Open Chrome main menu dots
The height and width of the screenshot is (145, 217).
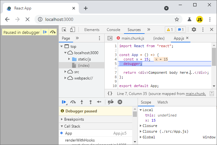[210, 19]
